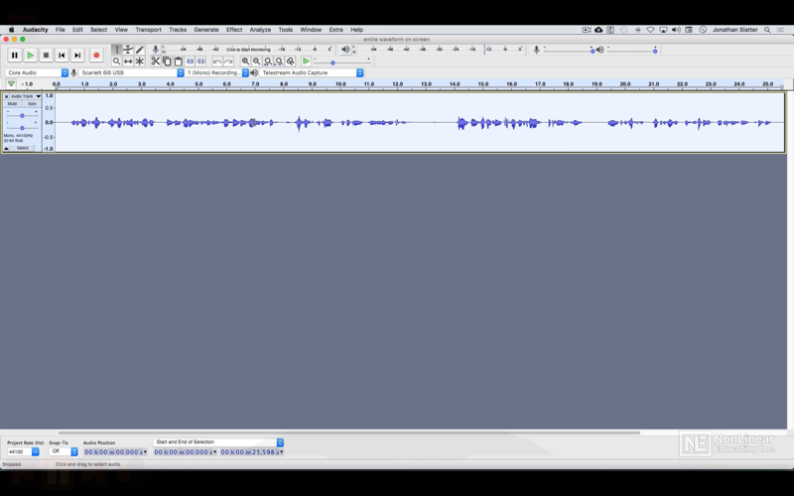Viewport: 794px width, 496px height.
Task: Click the timeline options green triangle
Action: 11,84
